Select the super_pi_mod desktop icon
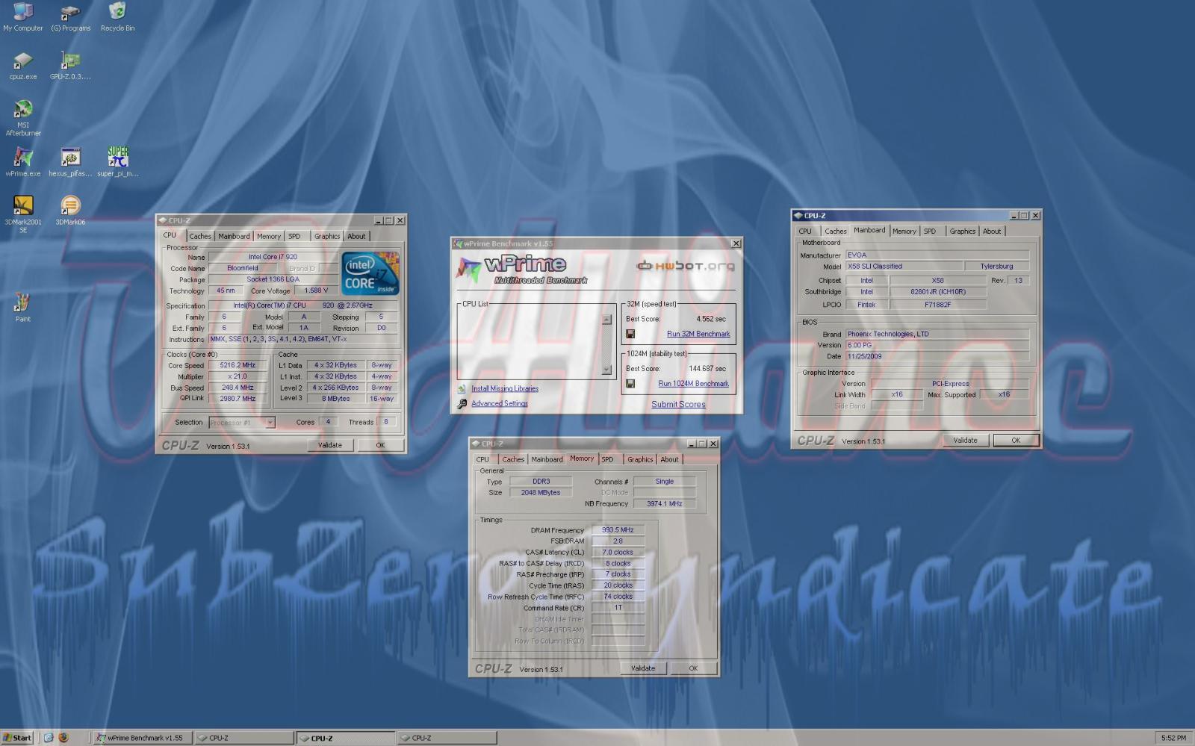The height and width of the screenshot is (746, 1195). pos(118,162)
